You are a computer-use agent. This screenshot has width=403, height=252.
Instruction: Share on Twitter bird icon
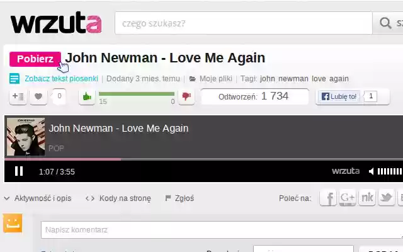coord(386,198)
